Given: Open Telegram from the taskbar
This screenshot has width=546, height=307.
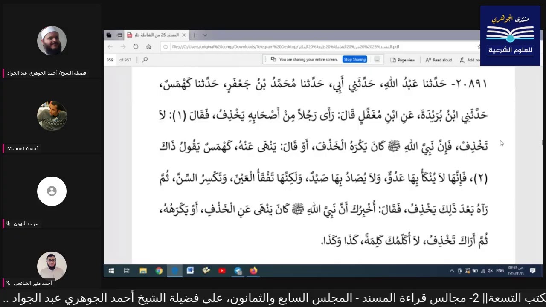Looking at the screenshot, I should (x=238, y=271).
